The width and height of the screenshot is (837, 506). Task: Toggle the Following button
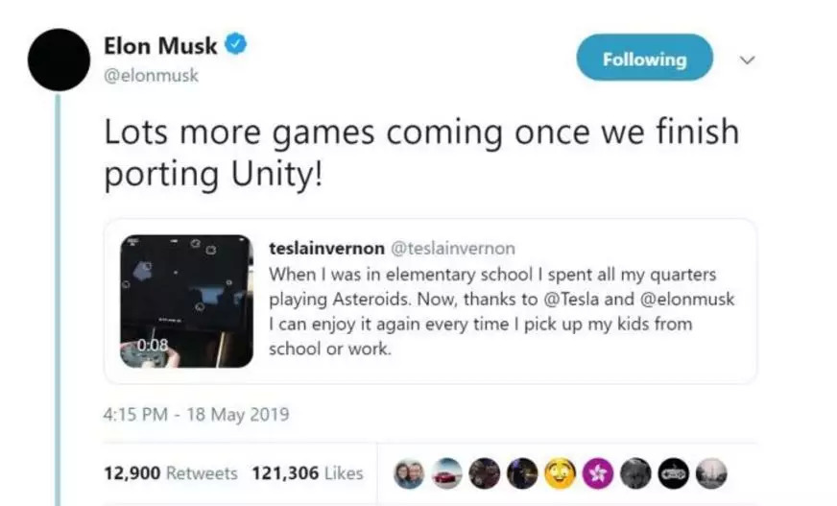point(644,59)
